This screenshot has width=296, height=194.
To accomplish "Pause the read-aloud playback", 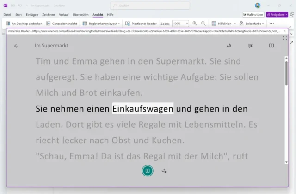I will point(148,171).
